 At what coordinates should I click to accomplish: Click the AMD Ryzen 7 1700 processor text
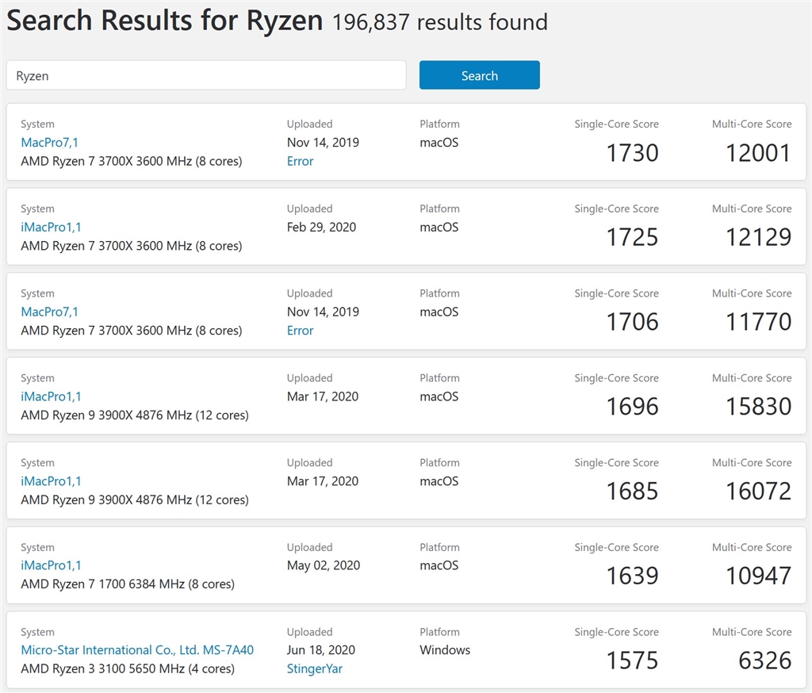point(127,584)
